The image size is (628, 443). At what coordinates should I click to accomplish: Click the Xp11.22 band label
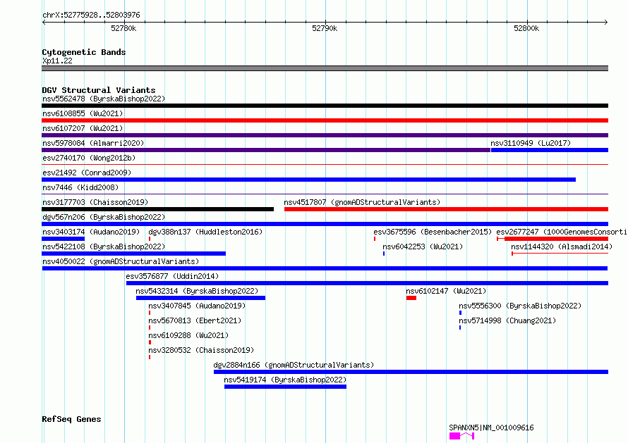click(x=57, y=61)
